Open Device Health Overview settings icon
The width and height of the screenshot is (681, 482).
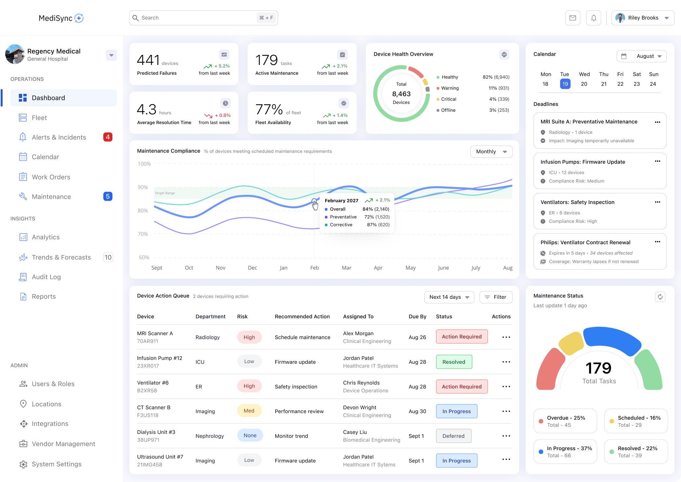(504, 55)
